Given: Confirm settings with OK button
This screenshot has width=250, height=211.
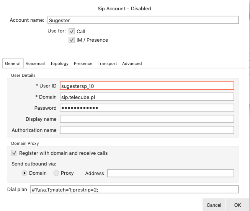Looking at the screenshot, I should (238, 205).
